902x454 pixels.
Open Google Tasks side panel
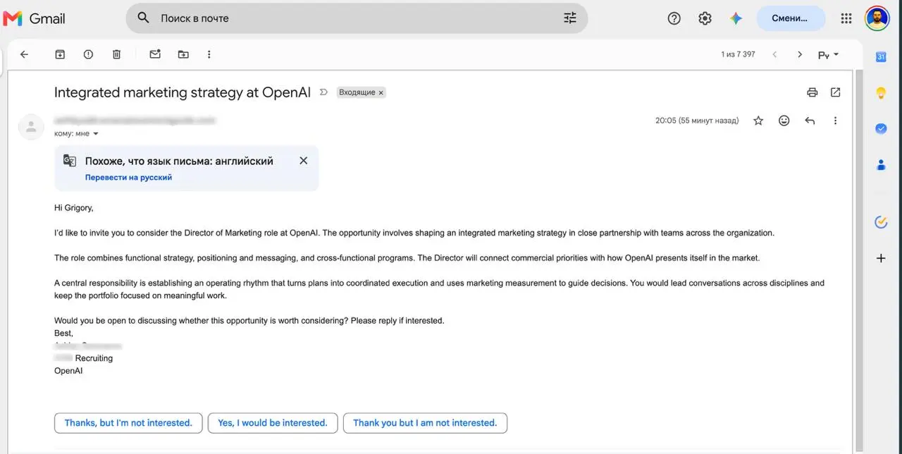click(x=881, y=128)
